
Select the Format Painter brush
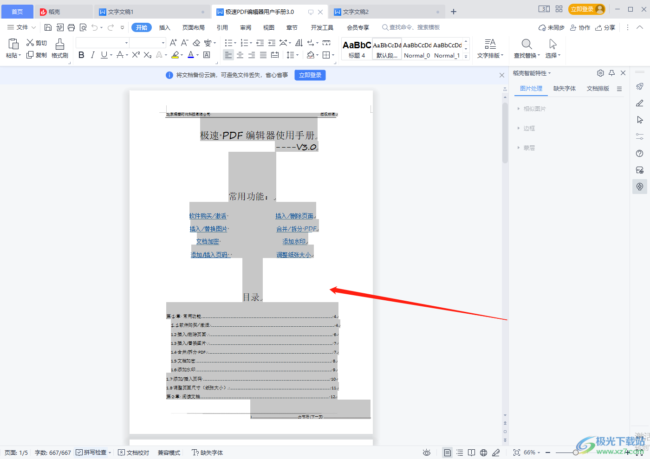tap(60, 44)
